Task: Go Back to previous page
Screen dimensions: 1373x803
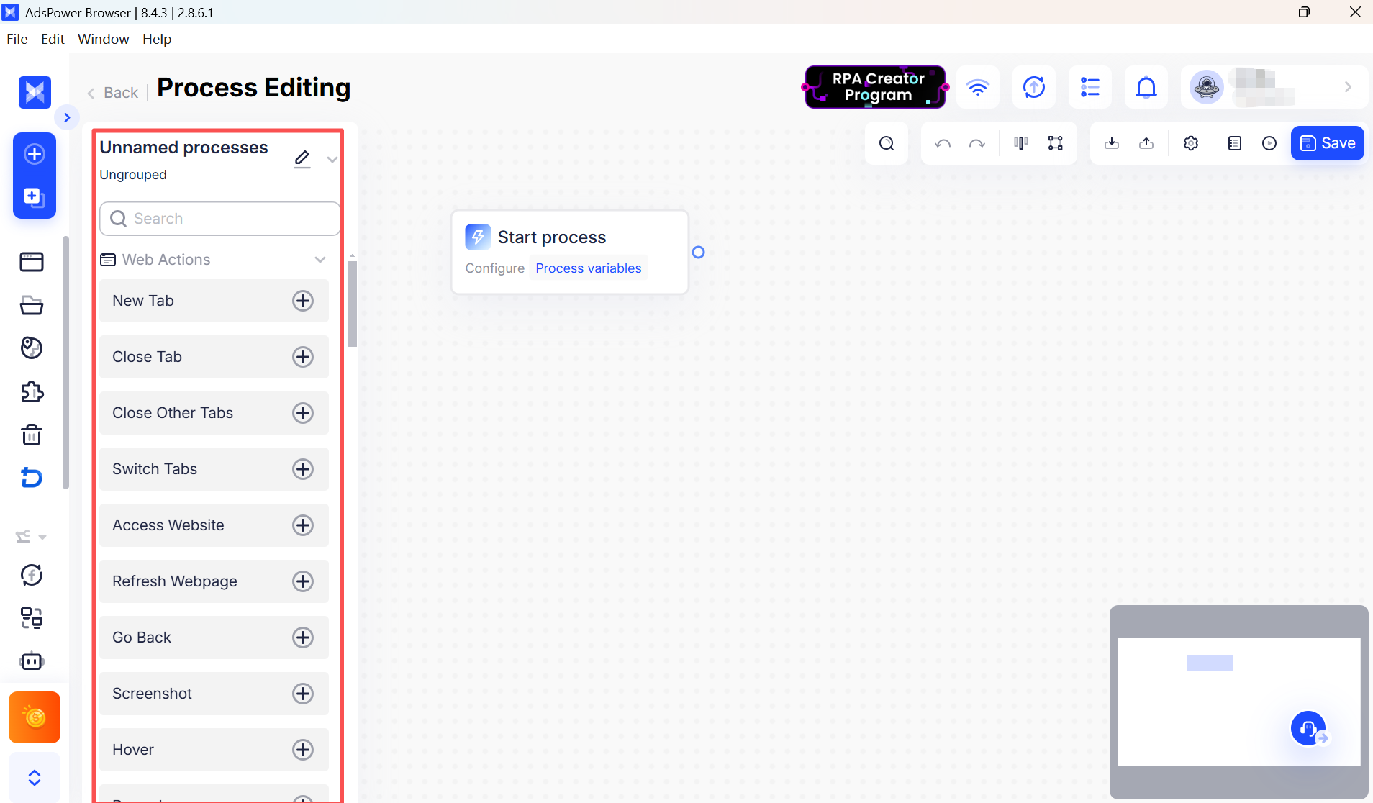Action: pyautogui.click(x=114, y=92)
